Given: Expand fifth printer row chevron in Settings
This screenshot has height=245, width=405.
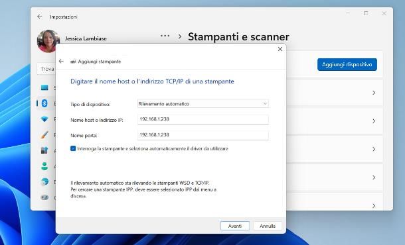Looking at the screenshot, I should 374,205.
